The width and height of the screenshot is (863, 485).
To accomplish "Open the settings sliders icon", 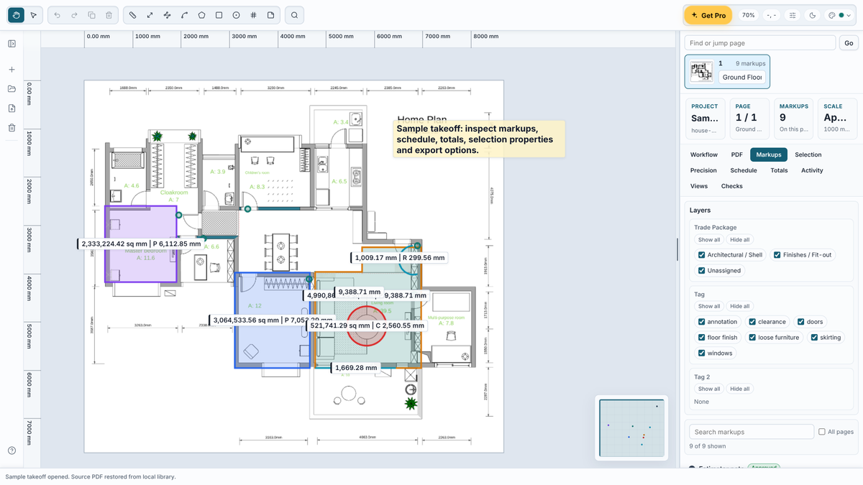I will pos(793,15).
